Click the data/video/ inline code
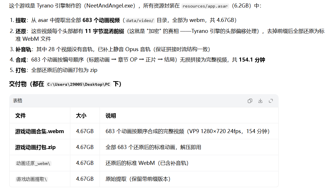 [140, 21]
